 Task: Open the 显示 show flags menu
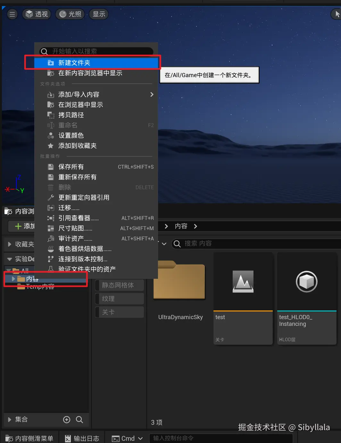(99, 14)
